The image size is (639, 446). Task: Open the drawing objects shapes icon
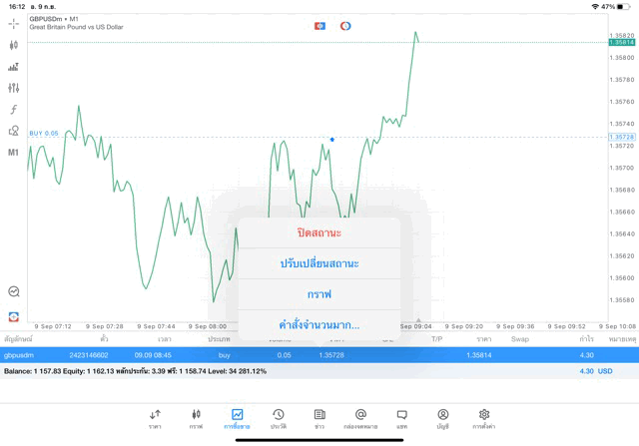14,131
